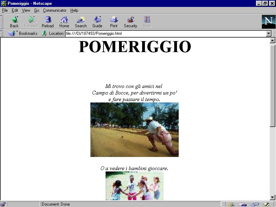Open the Discussion groups component bar icon
The width and height of the screenshot is (276, 207).
[255, 204]
